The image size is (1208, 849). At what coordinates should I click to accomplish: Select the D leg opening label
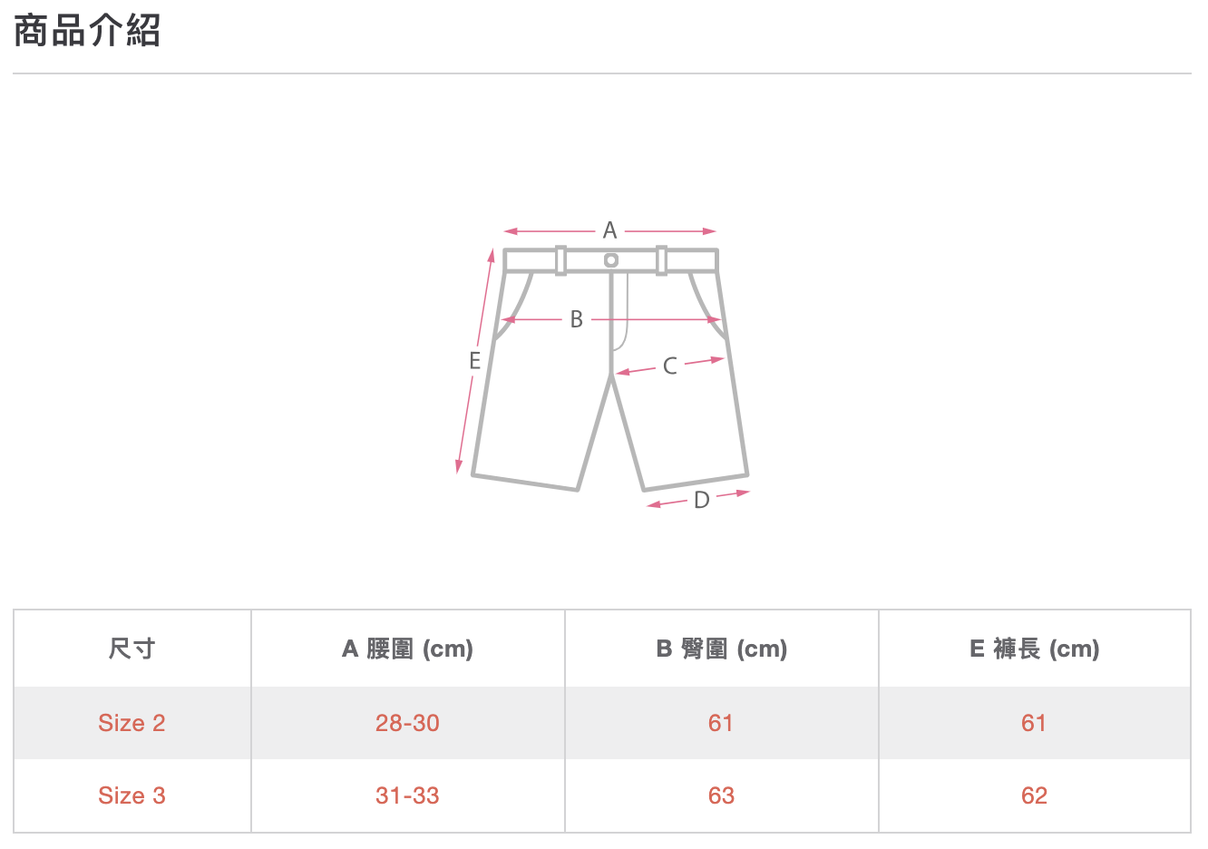pyautogui.click(x=701, y=500)
